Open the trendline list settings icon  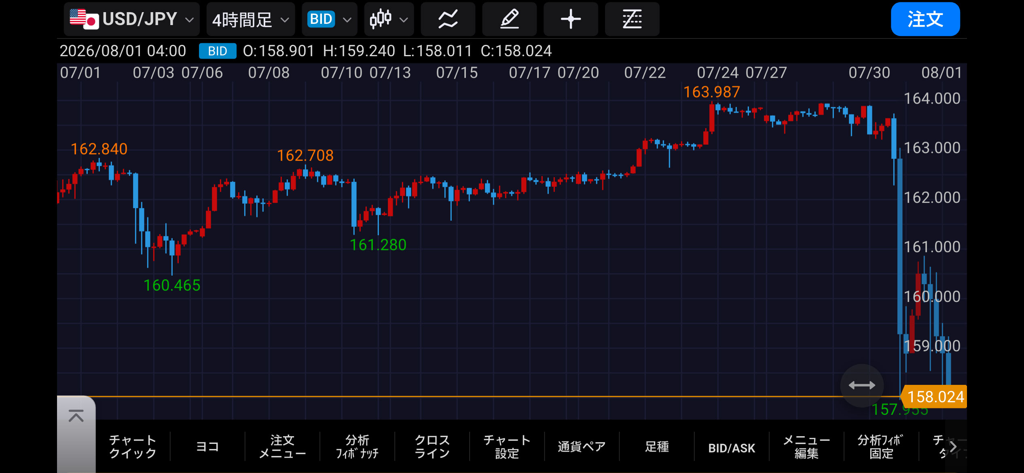tap(632, 19)
